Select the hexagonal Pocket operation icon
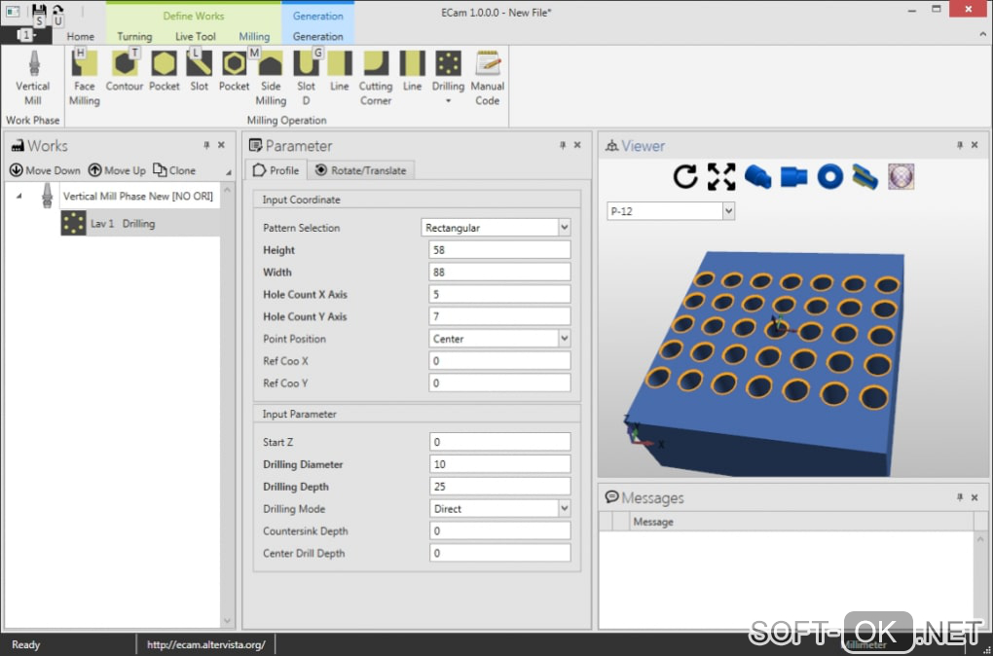 [235, 72]
